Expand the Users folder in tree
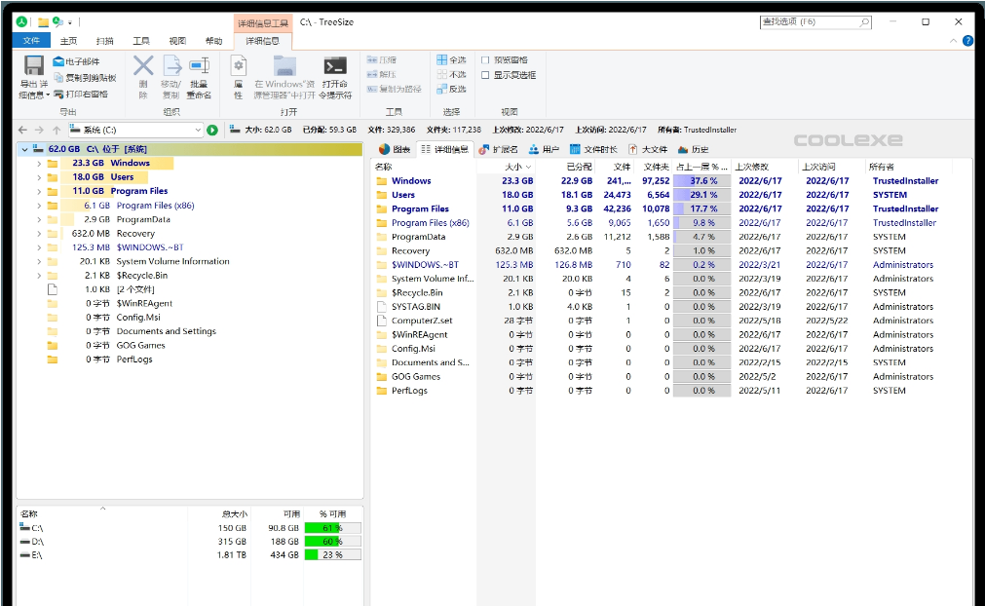985x606 pixels. coord(39,177)
